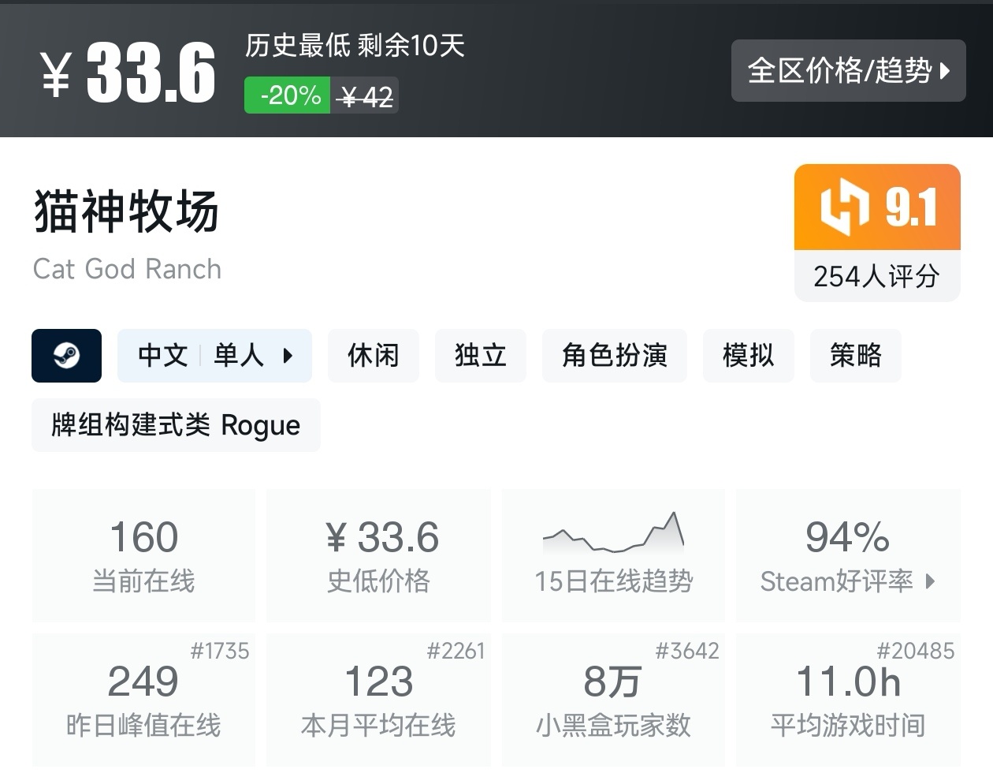Open the 角色扮演 tag
The height and width of the screenshot is (773, 993).
(x=614, y=356)
